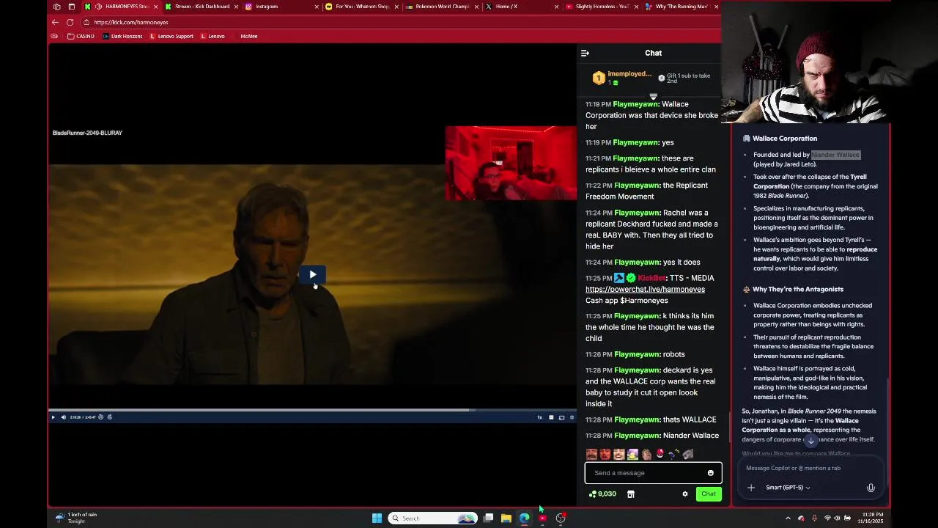The height and width of the screenshot is (528, 938).
Task: Mute the video player volume icon
Action: [63, 417]
